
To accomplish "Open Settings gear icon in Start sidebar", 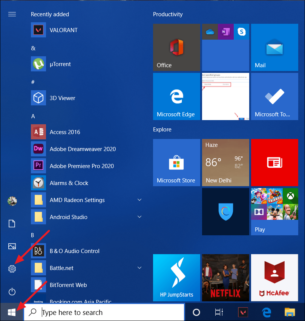I will pyautogui.click(x=12, y=269).
